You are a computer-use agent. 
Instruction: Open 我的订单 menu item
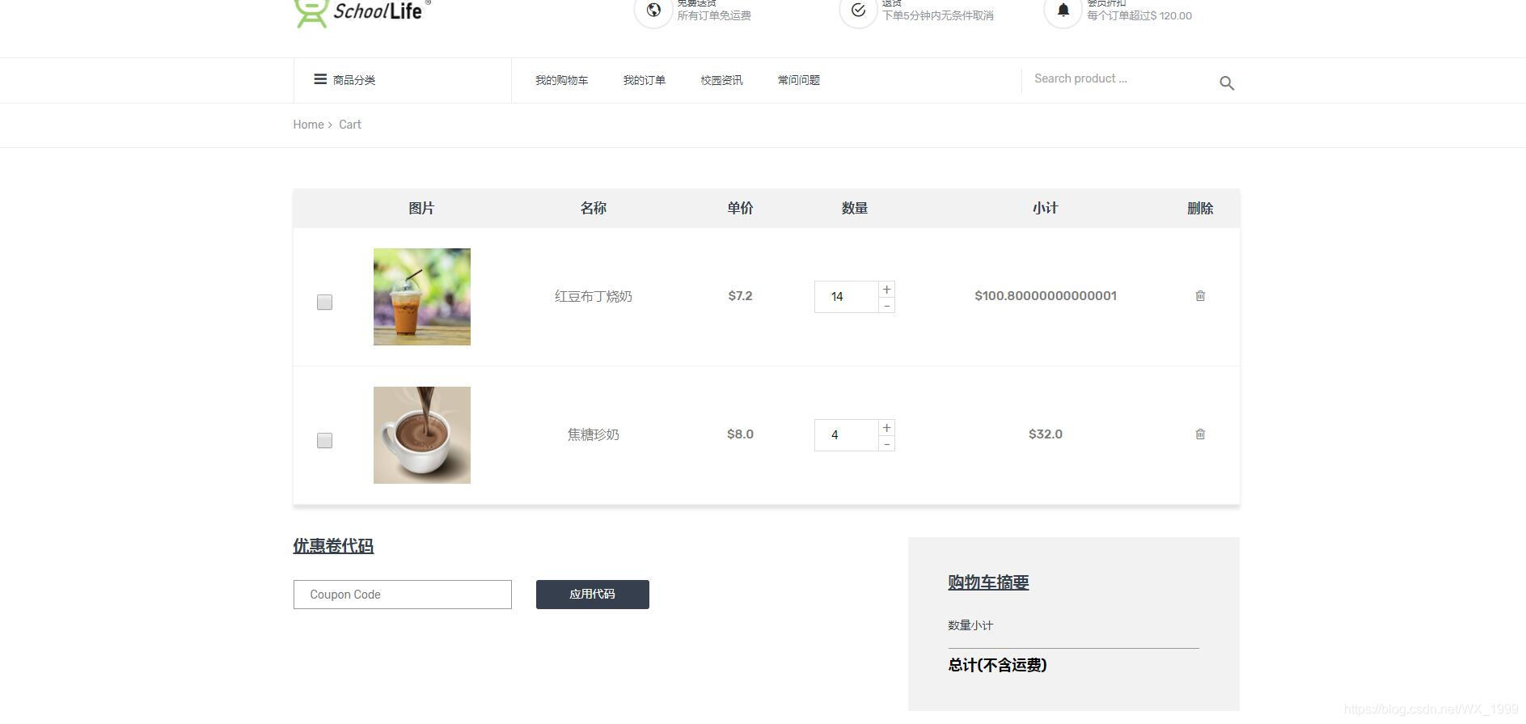tap(644, 80)
